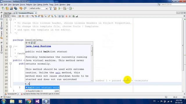186x104 pixels.
Task: Click the Save All toolbar icon
Action: (x=15, y=8)
